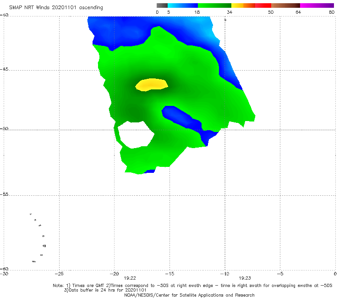Select the green 18–34 segment of the color bar
This screenshot has height=298, width=339.
coord(214,6)
